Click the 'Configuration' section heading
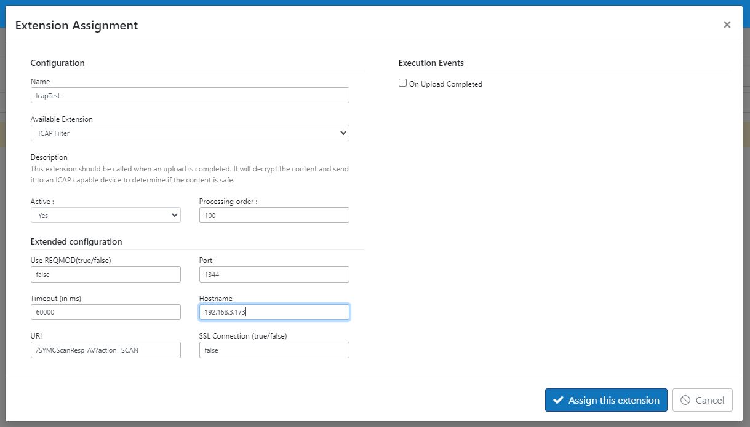 pos(57,63)
